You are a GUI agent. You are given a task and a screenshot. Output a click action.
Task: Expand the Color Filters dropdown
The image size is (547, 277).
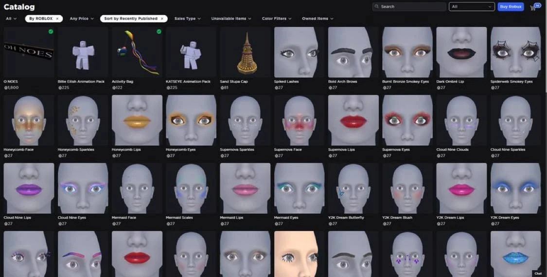coord(277,18)
